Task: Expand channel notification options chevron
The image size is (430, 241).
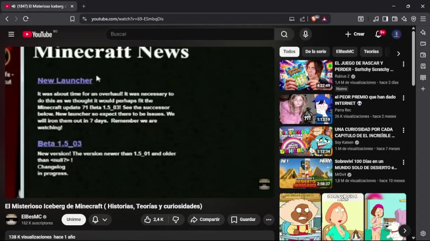Action: click(x=105, y=220)
